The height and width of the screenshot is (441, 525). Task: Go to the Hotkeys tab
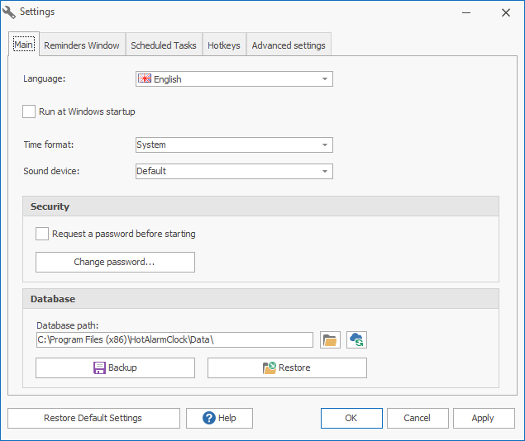[x=224, y=45]
